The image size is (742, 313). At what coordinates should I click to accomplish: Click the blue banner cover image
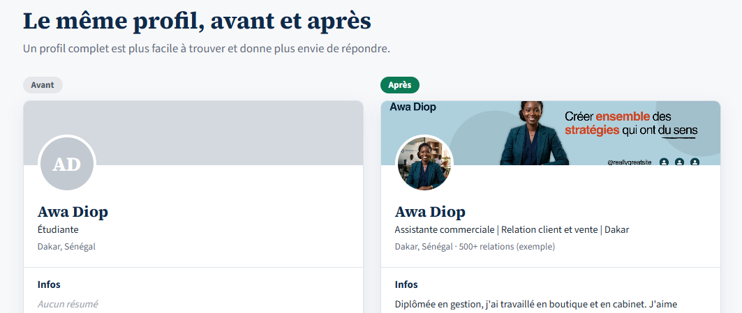click(550, 133)
